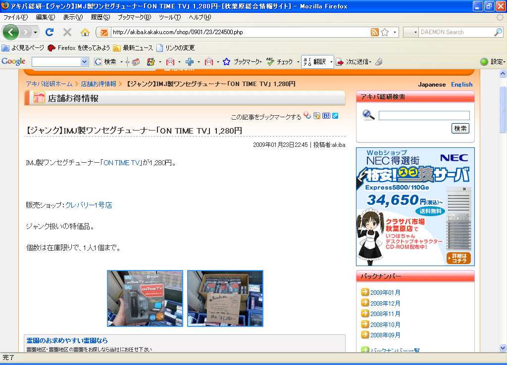Click the translate icon on Google toolbar
This screenshot has height=365, width=507.
(x=307, y=62)
